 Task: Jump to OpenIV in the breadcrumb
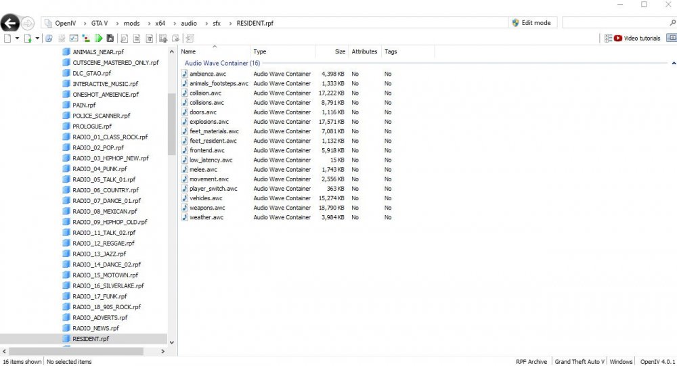65,23
